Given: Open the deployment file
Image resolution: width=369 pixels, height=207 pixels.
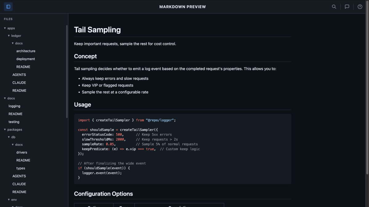Looking at the screenshot, I should click(26, 59).
